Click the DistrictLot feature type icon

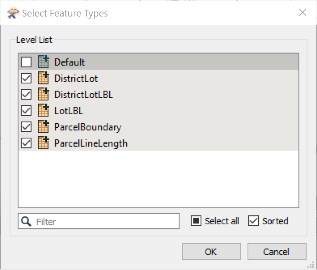43,78
